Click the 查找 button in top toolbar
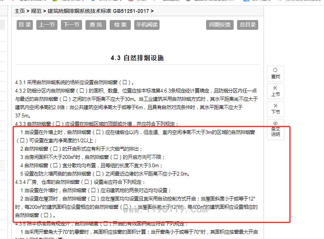 [96, 25]
